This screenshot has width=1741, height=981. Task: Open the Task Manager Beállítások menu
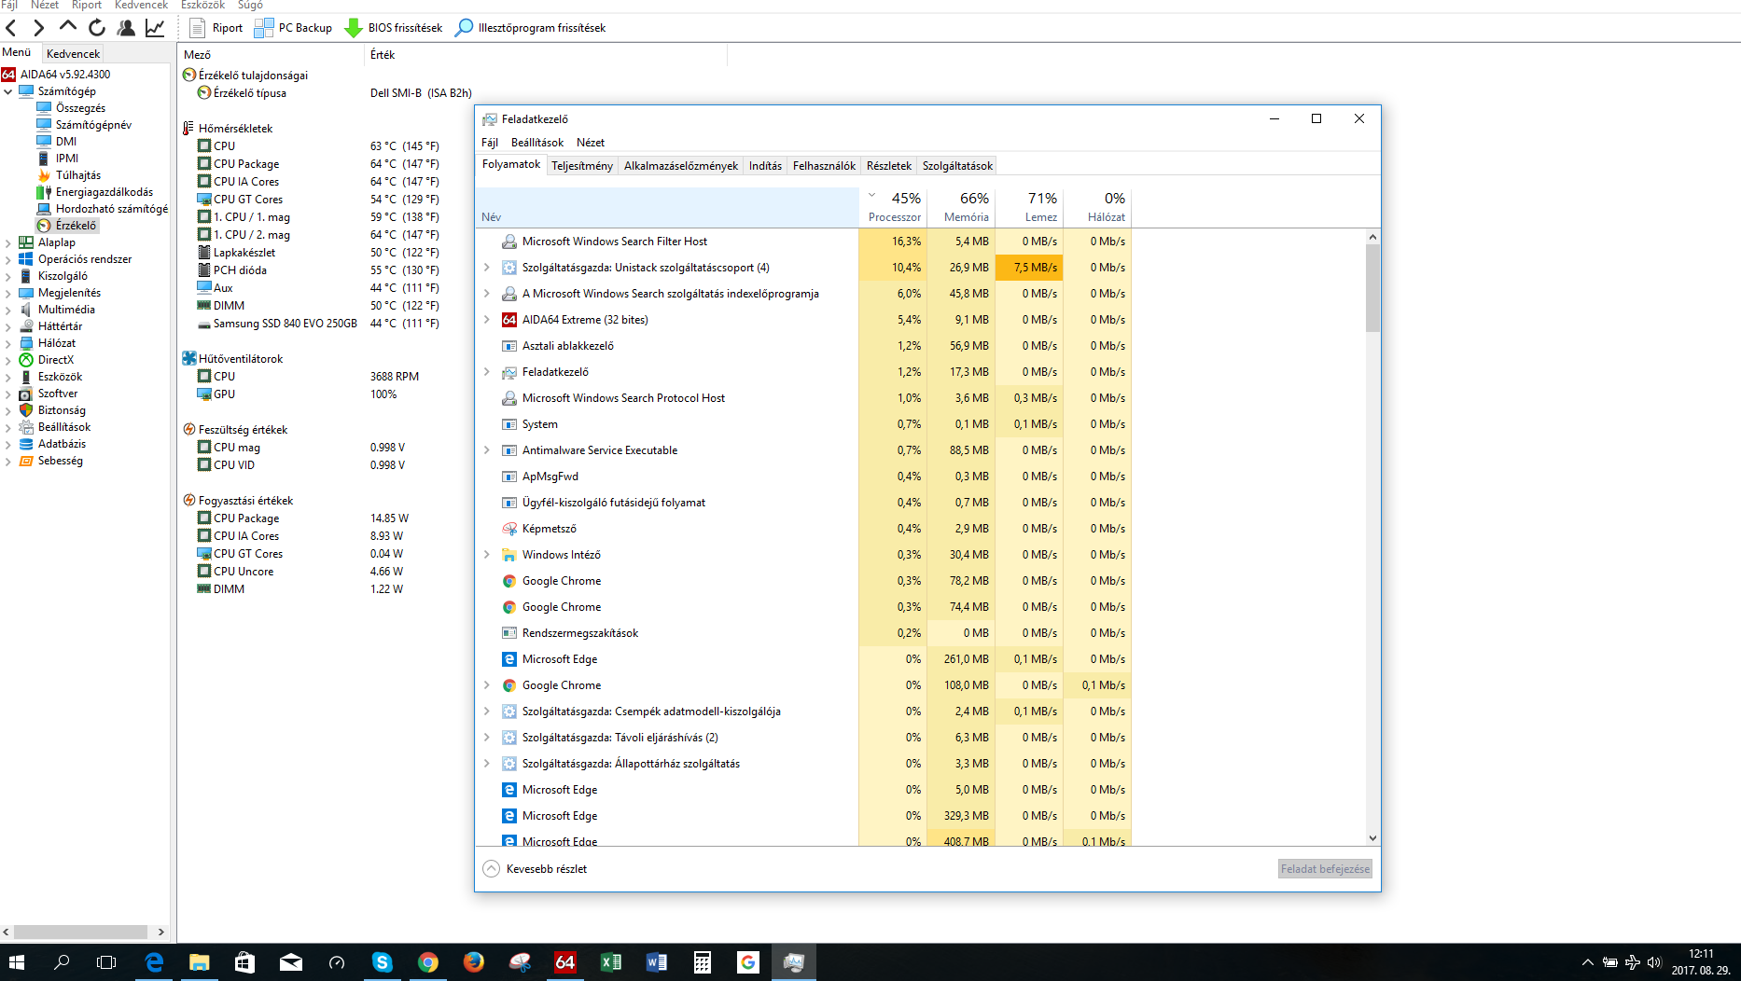[537, 143]
